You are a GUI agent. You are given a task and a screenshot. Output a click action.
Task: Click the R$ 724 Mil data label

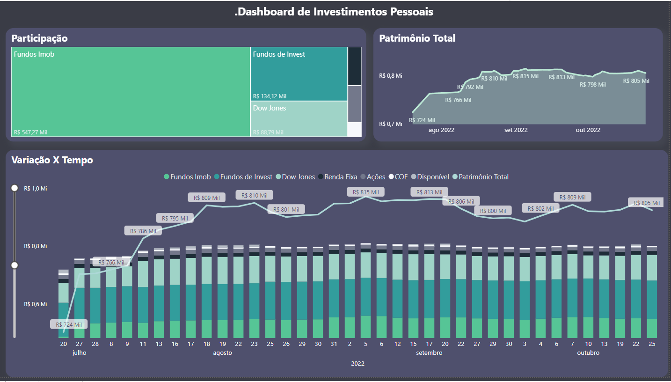pos(69,323)
